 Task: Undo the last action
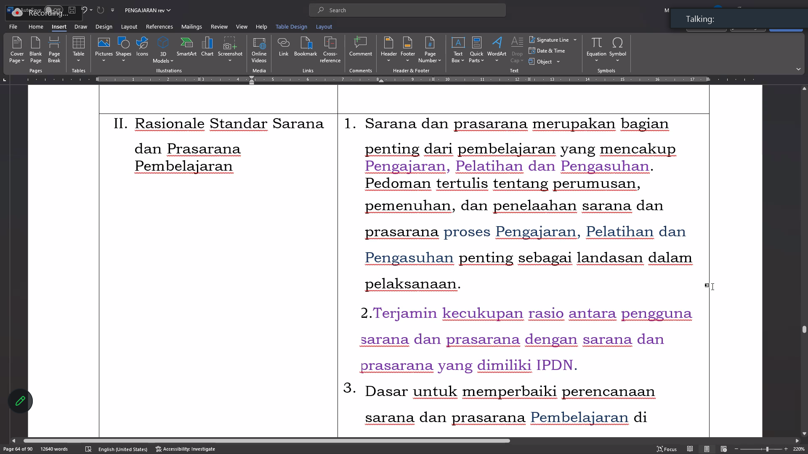click(84, 10)
